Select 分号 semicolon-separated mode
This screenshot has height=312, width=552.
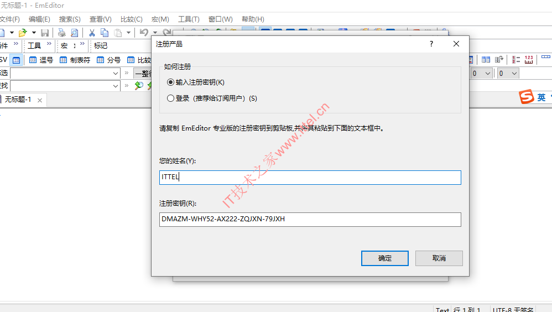pyautogui.click(x=108, y=60)
